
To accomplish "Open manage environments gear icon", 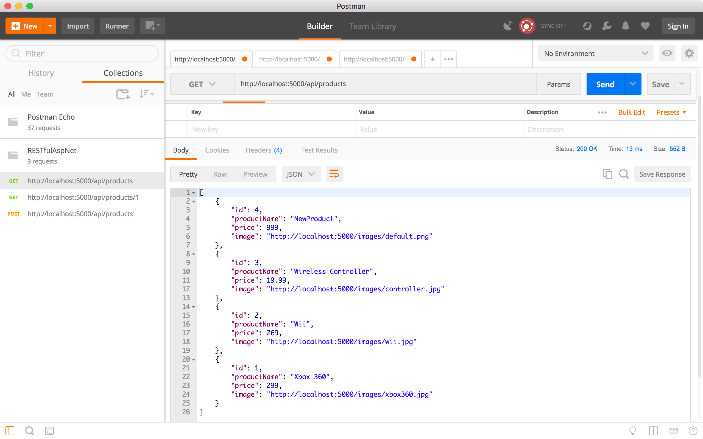I will [689, 53].
